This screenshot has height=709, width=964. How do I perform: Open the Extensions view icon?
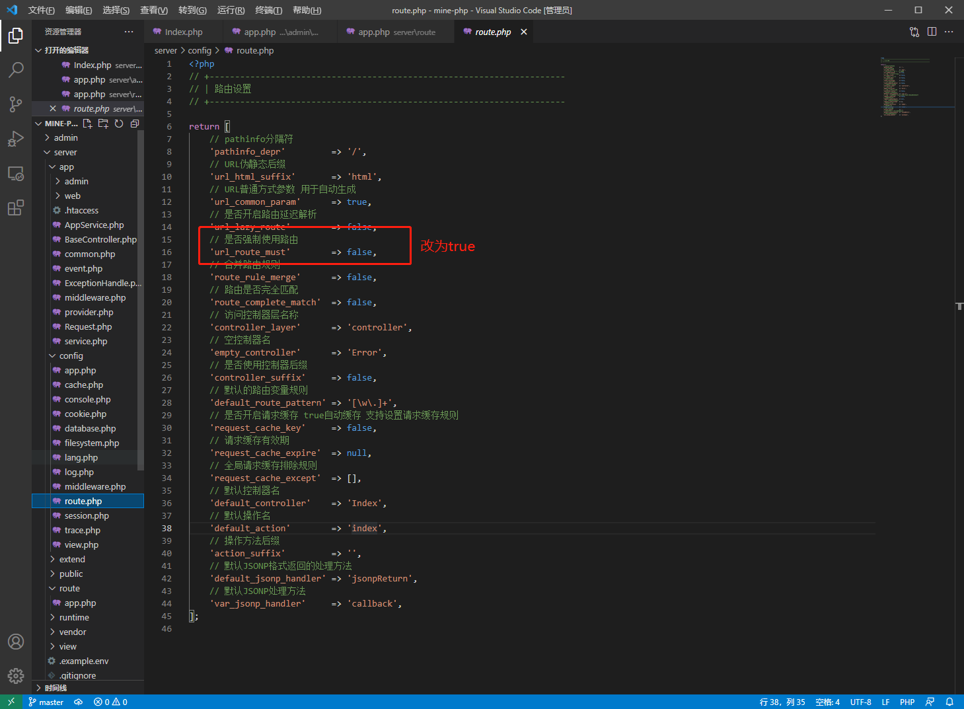click(x=16, y=208)
